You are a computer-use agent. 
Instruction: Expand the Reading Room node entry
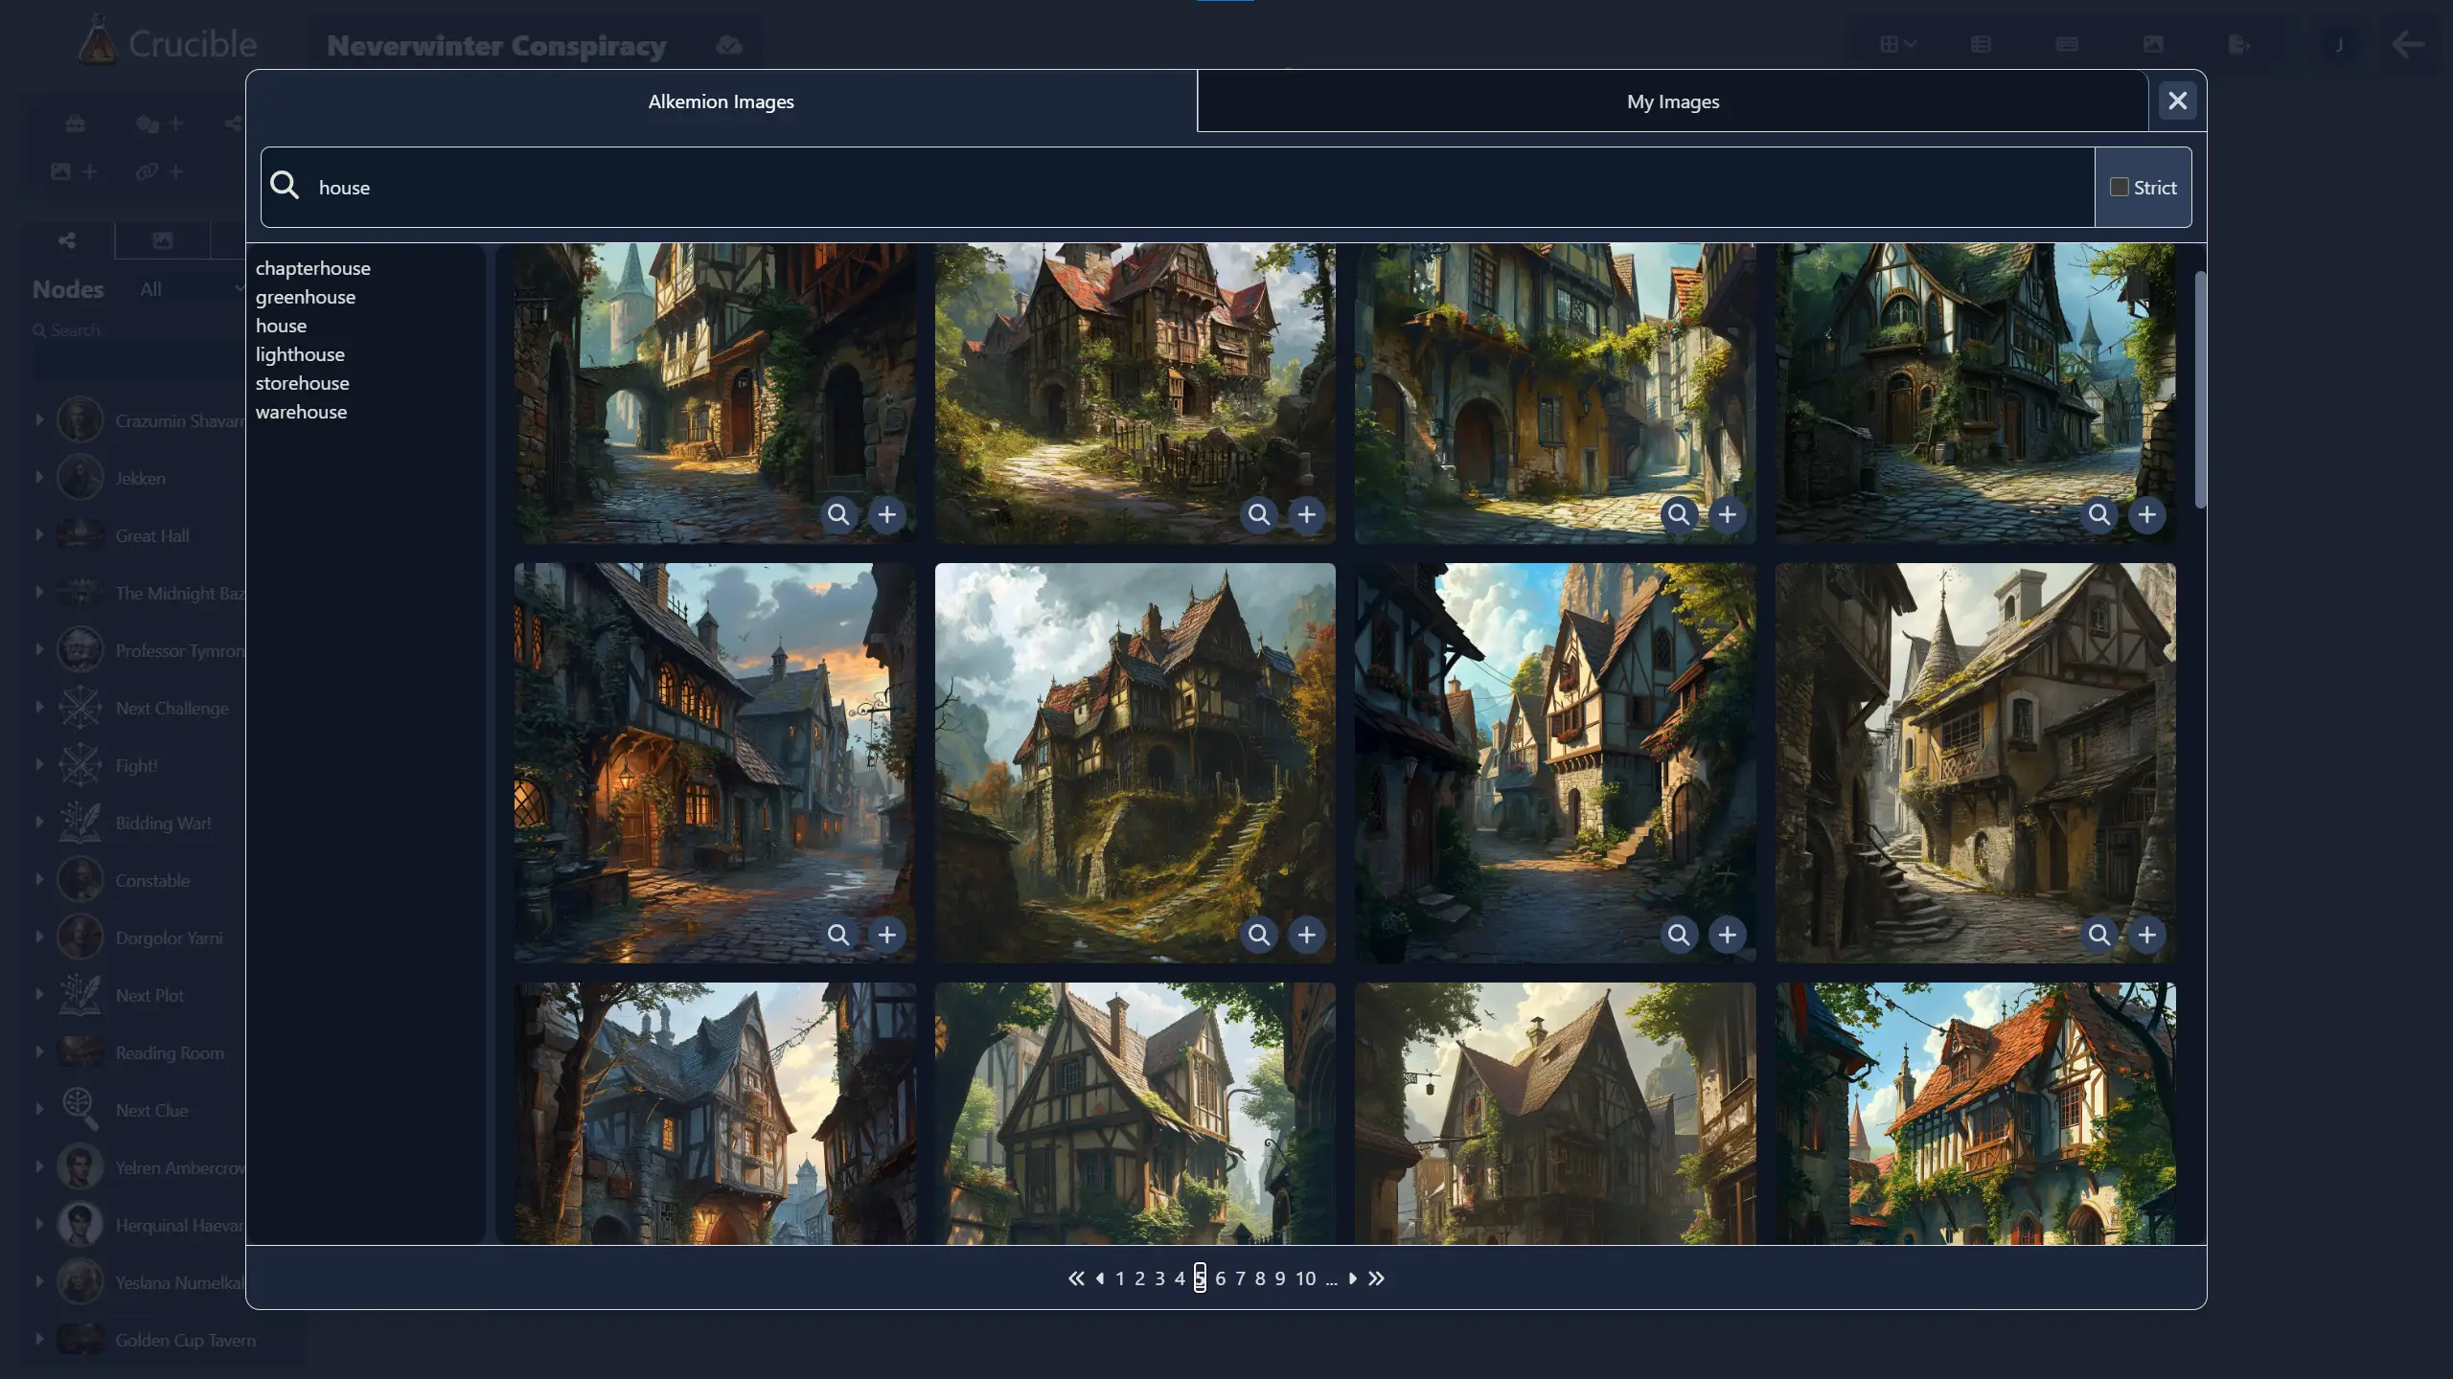tap(37, 1052)
